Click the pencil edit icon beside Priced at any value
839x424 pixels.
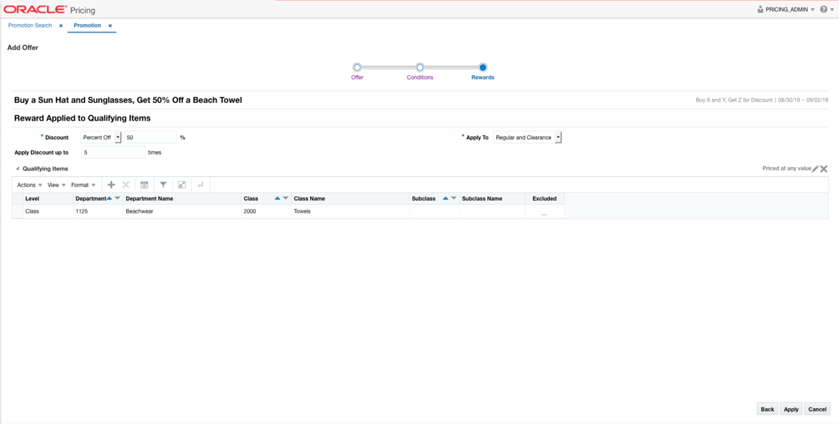[815, 169]
